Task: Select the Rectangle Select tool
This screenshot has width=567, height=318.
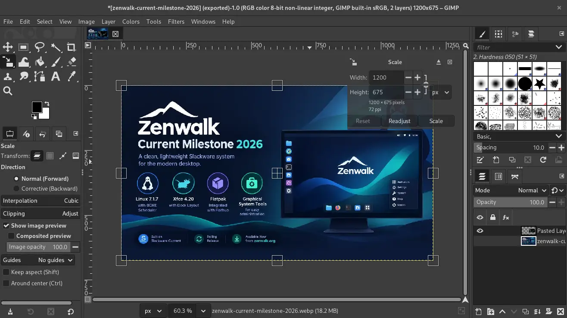Action: (24, 47)
